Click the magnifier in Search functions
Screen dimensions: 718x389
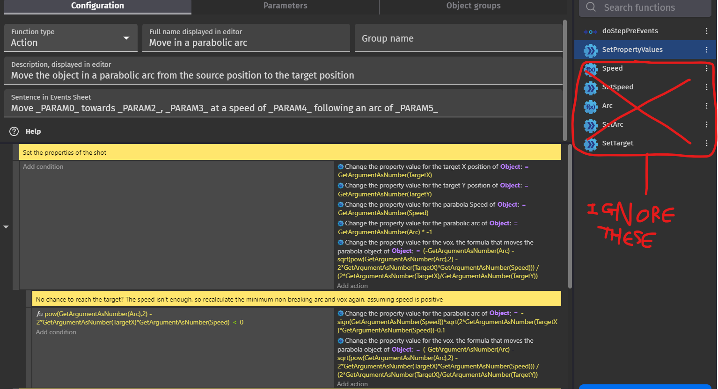pyautogui.click(x=590, y=7)
